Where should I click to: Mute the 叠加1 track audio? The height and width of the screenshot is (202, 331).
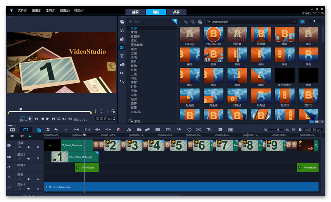point(29,158)
